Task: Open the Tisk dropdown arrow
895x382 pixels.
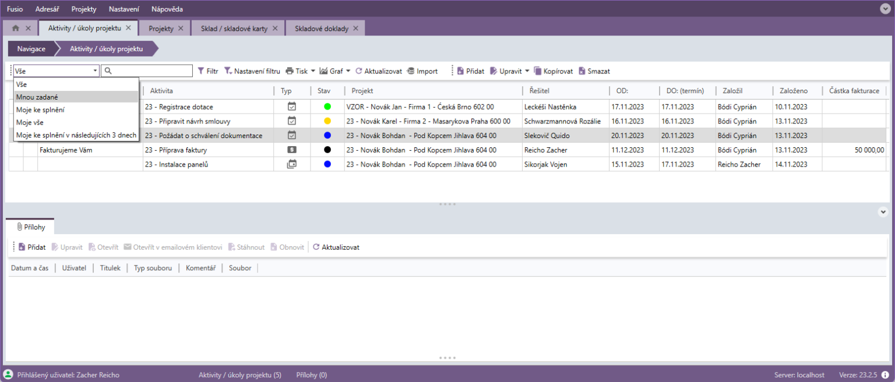Action: (x=313, y=71)
